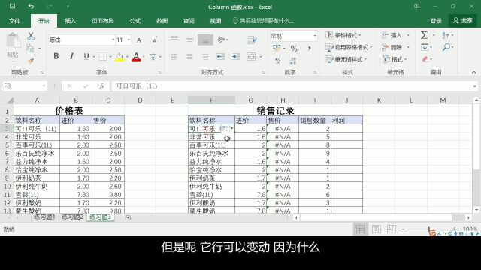Apply percent style to selected cell
The image size is (481, 270).
294,48
